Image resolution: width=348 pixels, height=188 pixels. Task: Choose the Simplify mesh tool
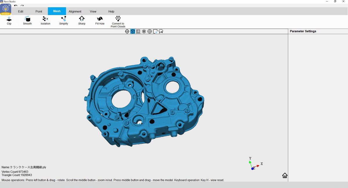(x=64, y=20)
